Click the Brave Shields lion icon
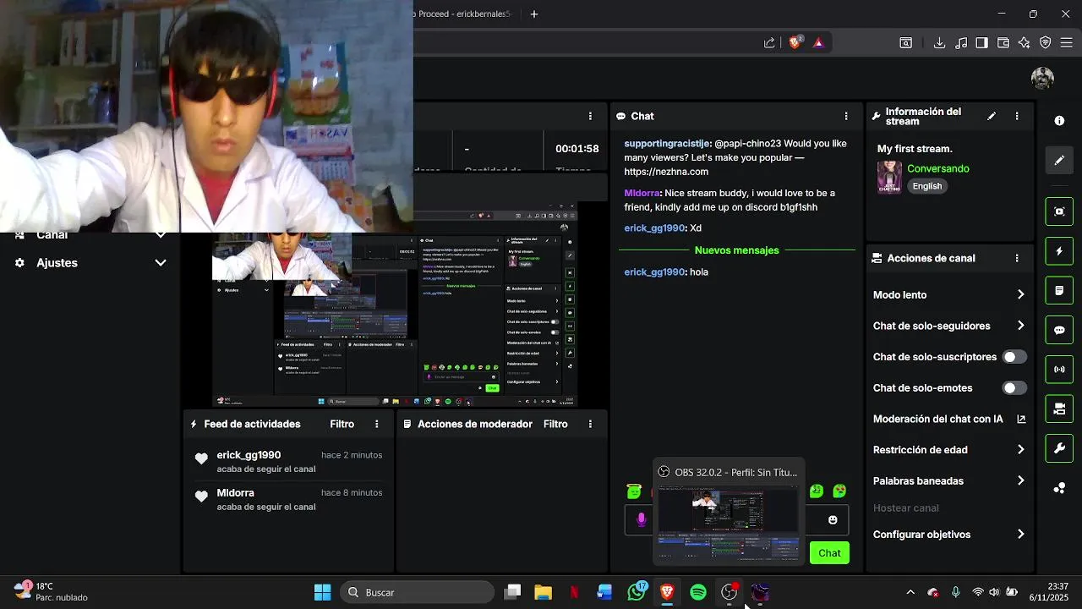The height and width of the screenshot is (609, 1082). 795,42
